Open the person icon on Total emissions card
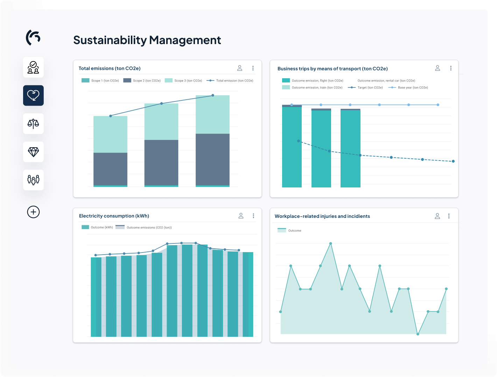497x377 pixels. pyautogui.click(x=240, y=68)
